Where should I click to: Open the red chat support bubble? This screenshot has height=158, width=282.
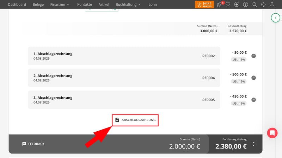272,133
